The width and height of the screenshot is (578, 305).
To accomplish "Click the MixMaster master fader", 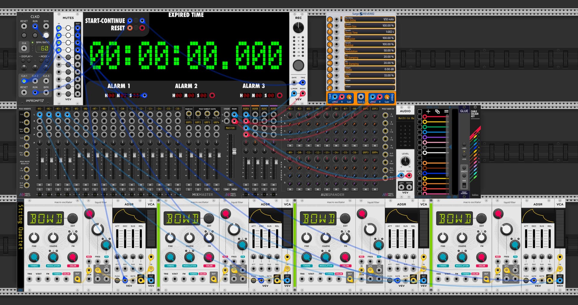I will point(234,151).
